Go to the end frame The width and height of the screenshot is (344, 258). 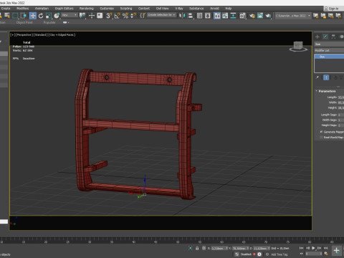coord(326,248)
